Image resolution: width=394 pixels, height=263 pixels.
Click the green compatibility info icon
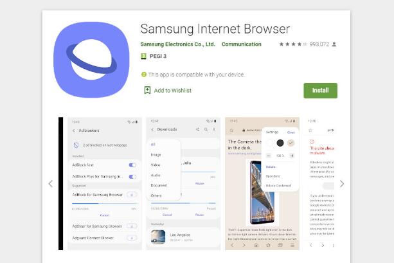click(144, 75)
